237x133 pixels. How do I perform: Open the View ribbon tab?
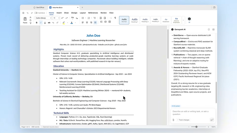click(111, 13)
